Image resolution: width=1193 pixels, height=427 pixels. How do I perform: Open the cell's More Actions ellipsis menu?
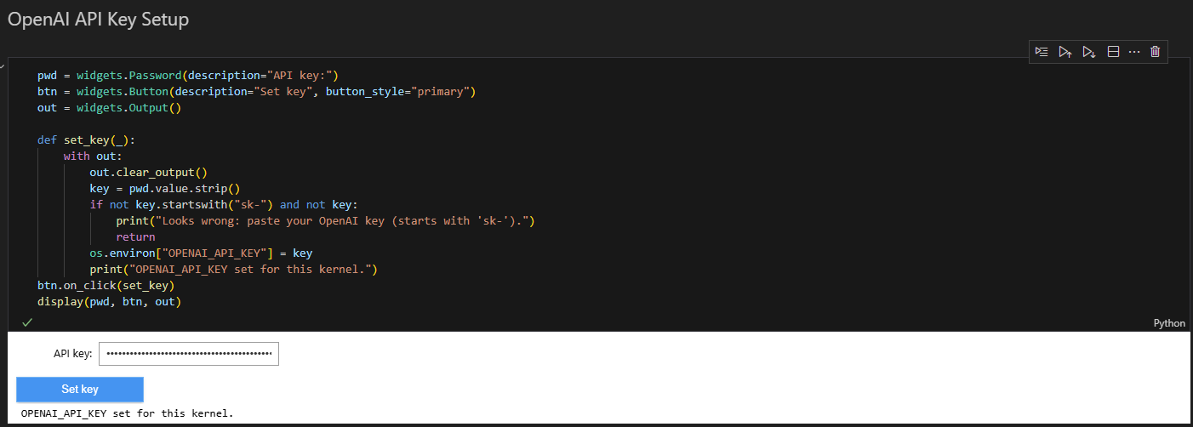(1133, 52)
